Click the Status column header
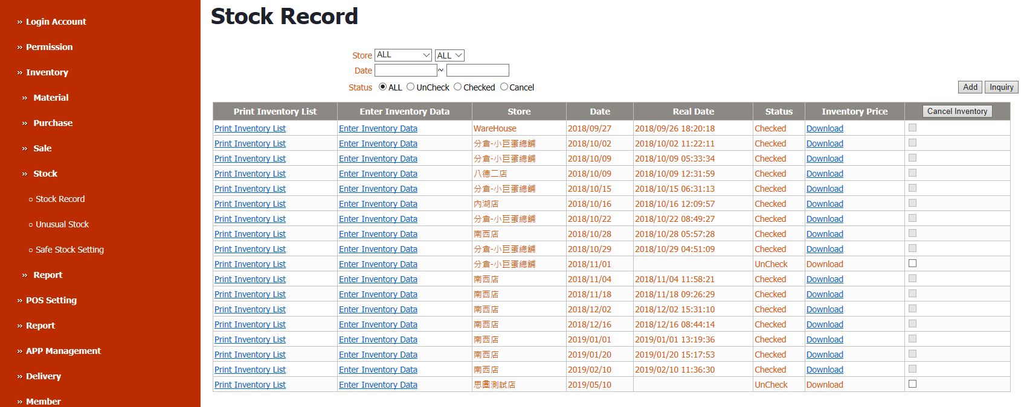Screen dimensions: 1024x407 pos(779,112)
